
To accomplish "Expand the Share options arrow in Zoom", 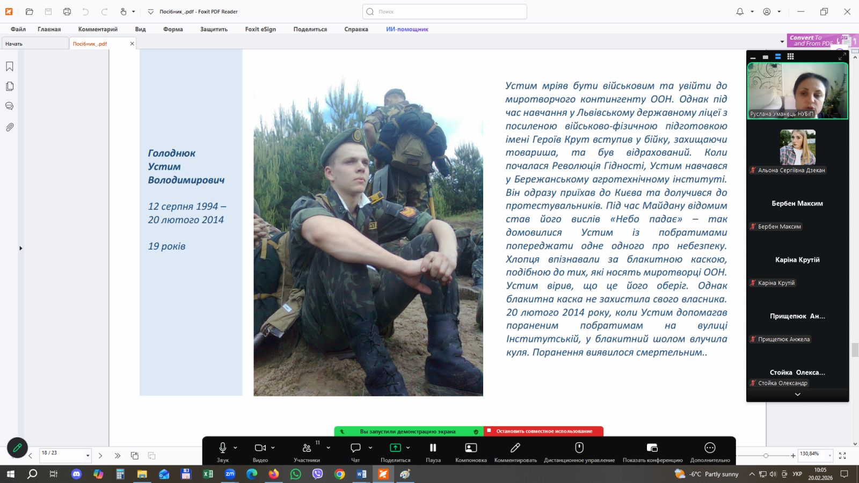I will 408,448.
